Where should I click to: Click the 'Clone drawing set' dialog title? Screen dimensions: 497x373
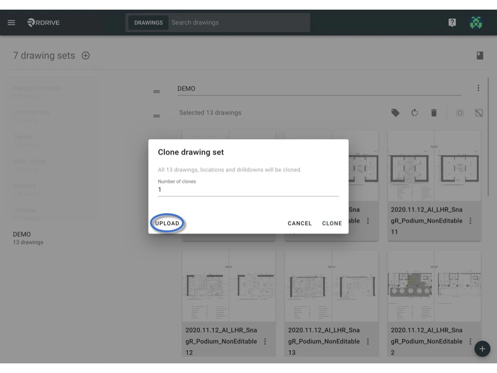[x=191, y=152]
